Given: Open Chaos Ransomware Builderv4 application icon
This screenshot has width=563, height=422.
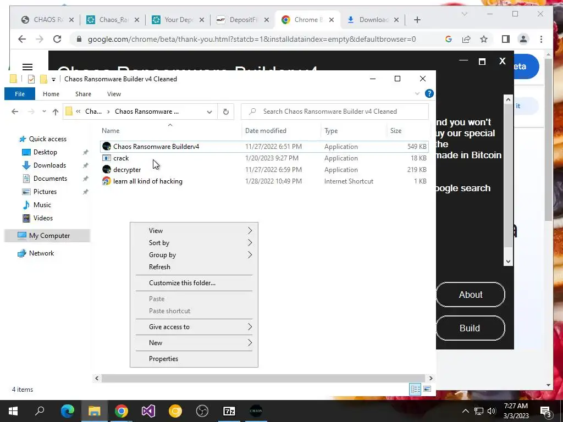Looking at the screenshot, I should (x=107, y=146).
